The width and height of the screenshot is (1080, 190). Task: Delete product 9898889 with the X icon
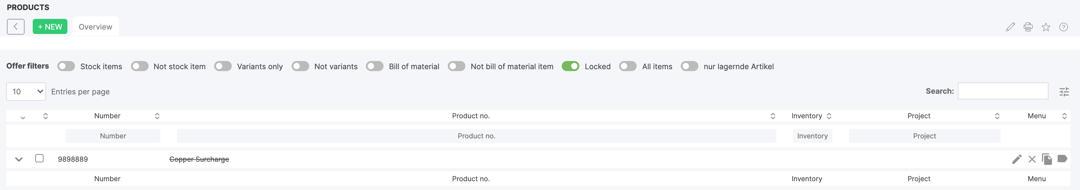[x=1032, y=159]
